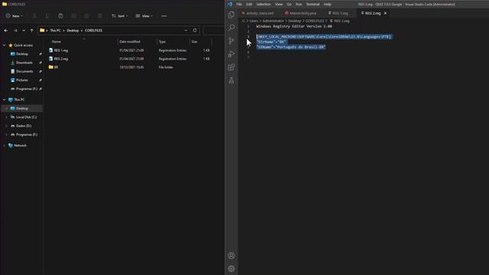The image size is (489, 275).
Task: Open VS Code Extensions view icon
Action: tap(231, 67)
